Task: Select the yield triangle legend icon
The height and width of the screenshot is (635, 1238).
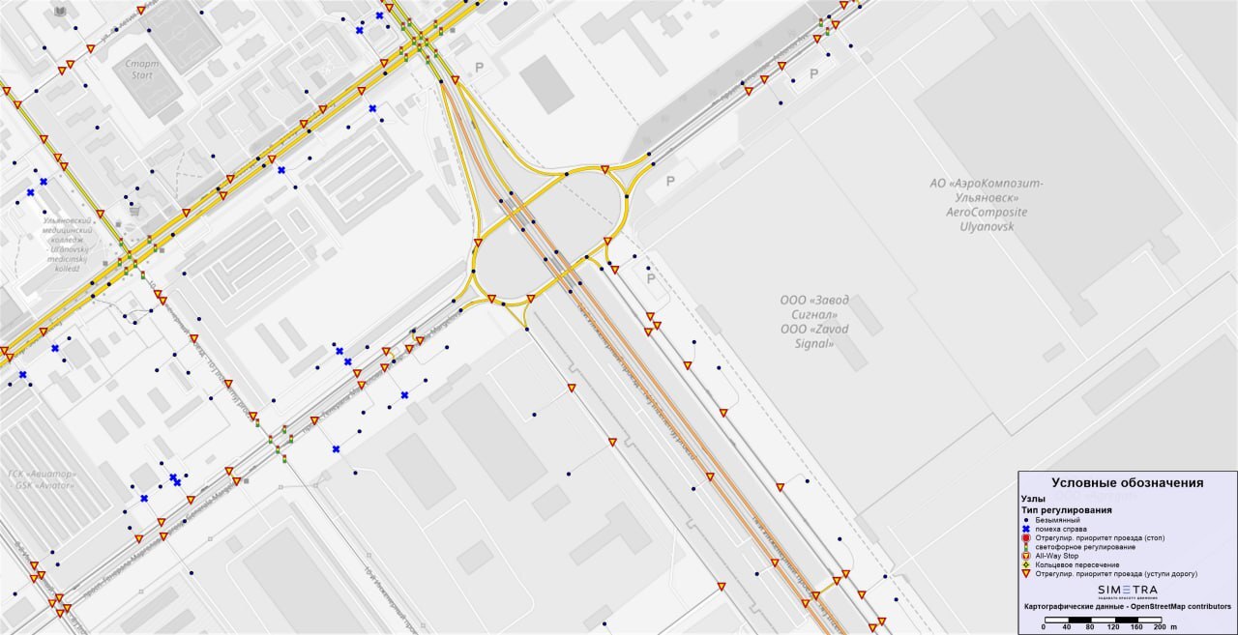Action: 1026,574
